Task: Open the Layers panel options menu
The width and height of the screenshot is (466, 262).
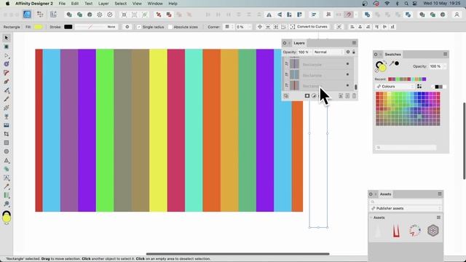Action: click(354, 43)
